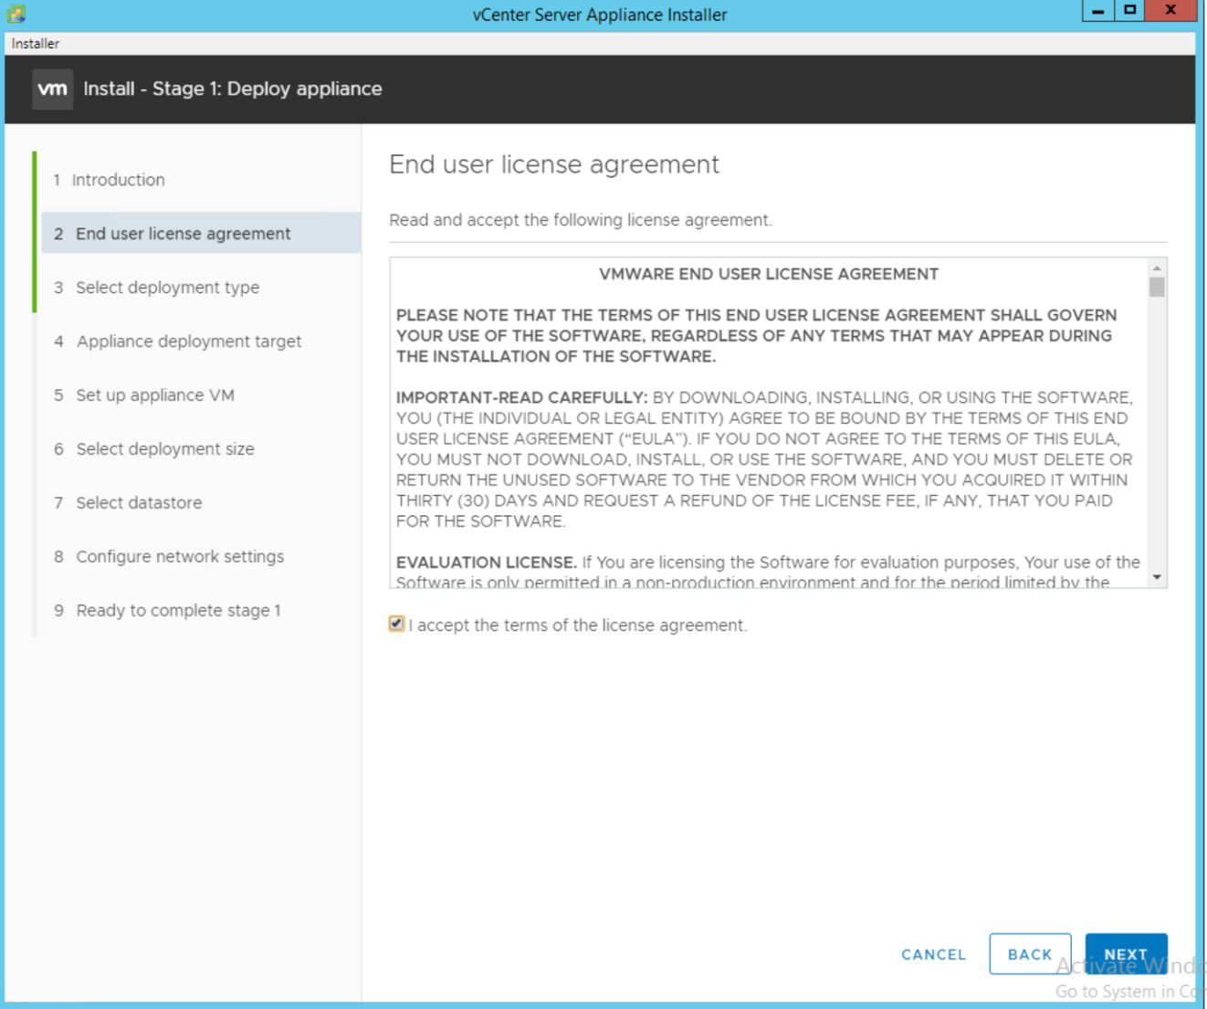Viewport: 1207px width, 1009px height.
Task: Click the EULA scrollbar thumb
Action: (1157, 288)
